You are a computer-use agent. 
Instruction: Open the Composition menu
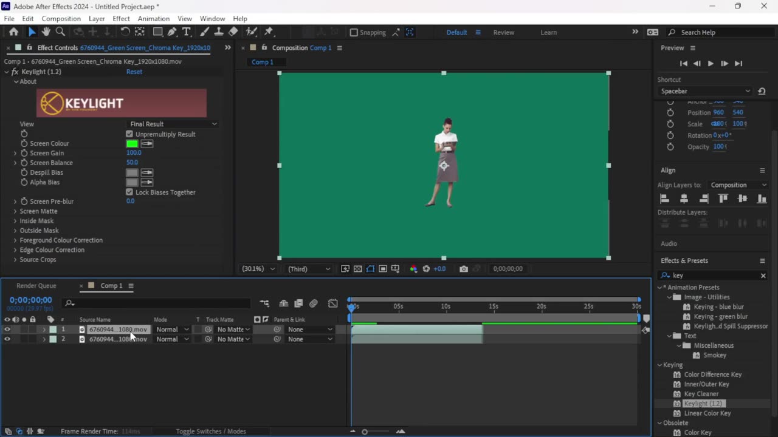tap(61, 19)
